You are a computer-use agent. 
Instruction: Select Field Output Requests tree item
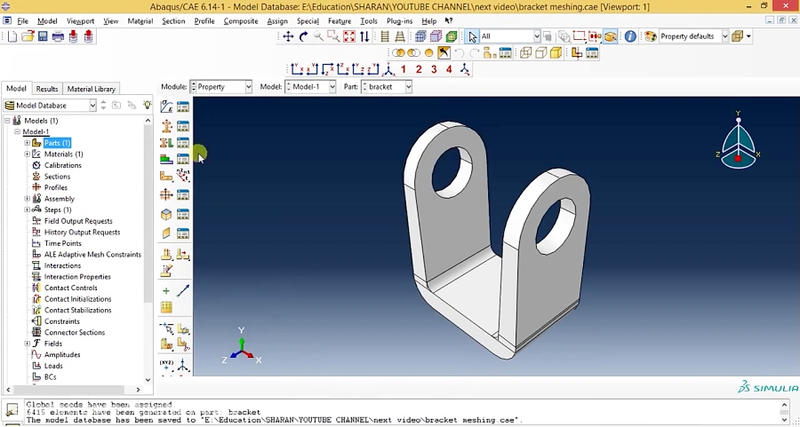[78, 221]
